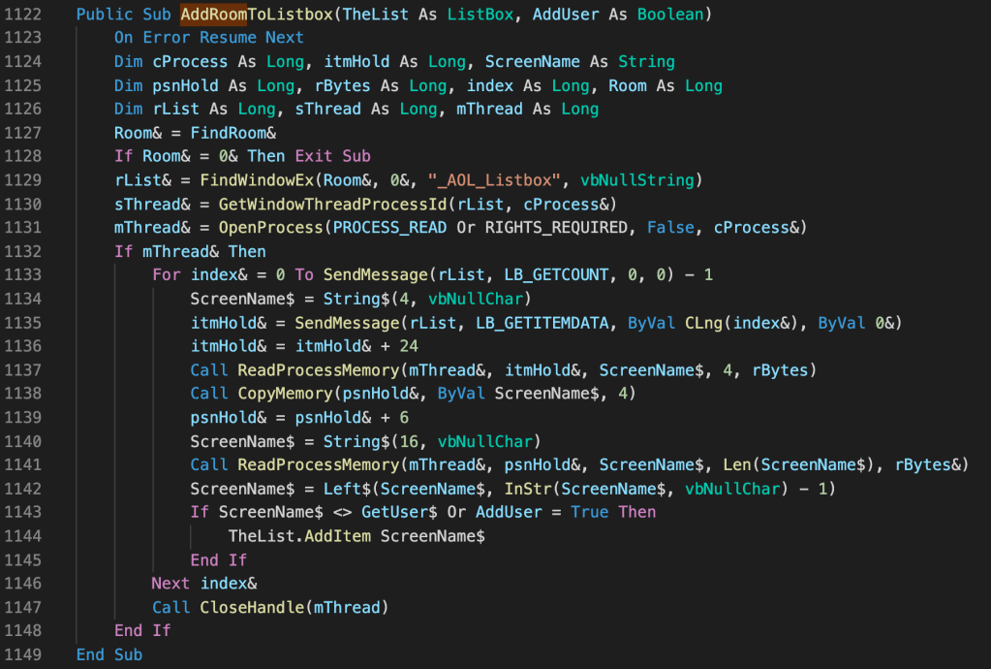This screenshot has width=991, height=669.
Task: Click the End Sub statement
Action: coord(108,655)
